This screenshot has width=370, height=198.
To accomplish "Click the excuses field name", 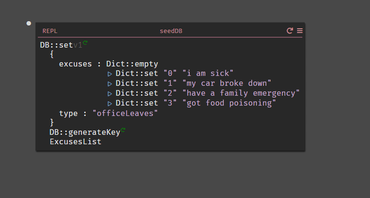I will pyautogui.click(x=75, y=64).
